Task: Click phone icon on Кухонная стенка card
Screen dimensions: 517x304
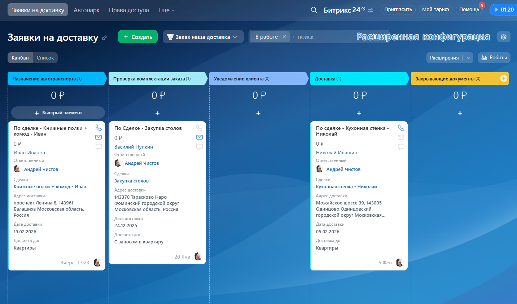Action: (401, 128)
